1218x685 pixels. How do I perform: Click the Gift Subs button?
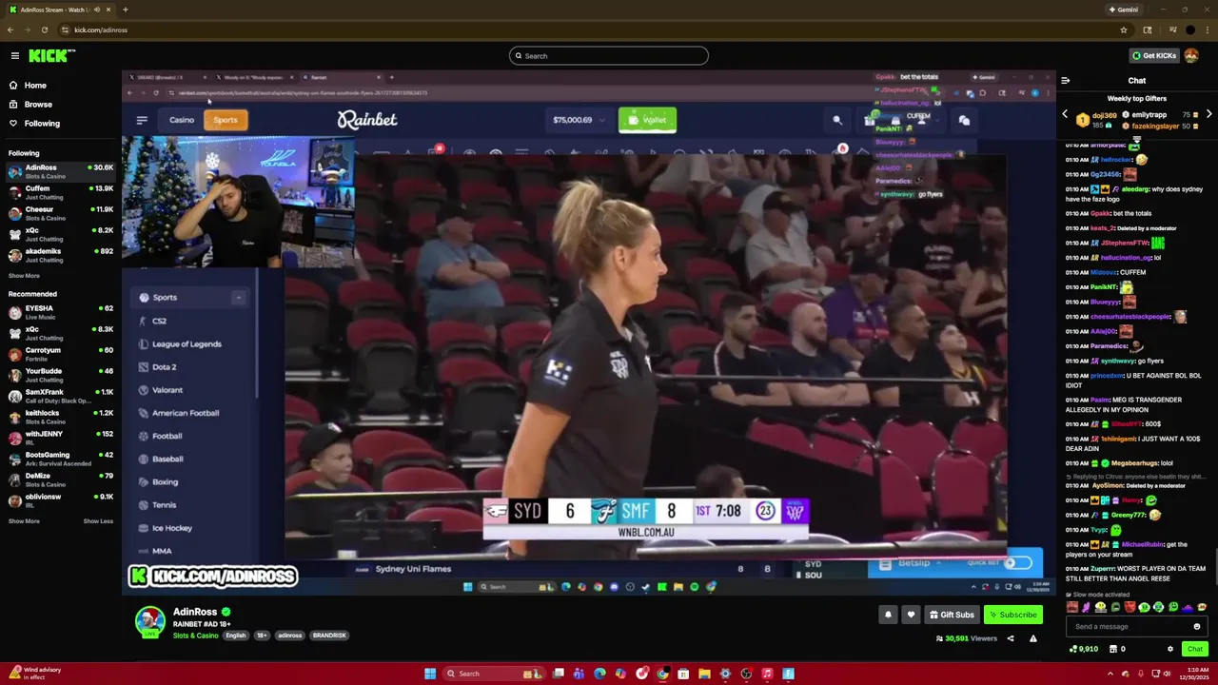pyautogui.click(x=952, y=615)
